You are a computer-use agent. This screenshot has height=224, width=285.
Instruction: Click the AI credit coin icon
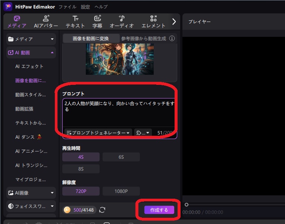(67, 210)
